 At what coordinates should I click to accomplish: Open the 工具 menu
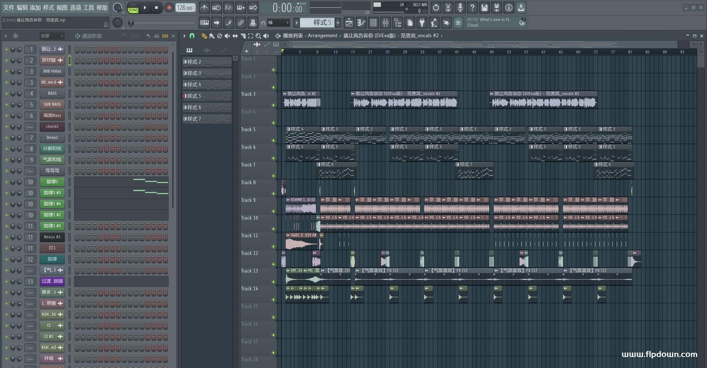point(89,7)
